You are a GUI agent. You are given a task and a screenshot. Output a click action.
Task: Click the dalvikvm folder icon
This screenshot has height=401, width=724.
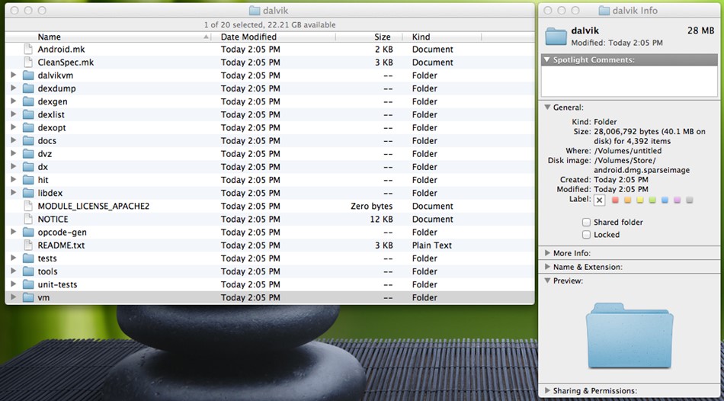pos(29,75)
